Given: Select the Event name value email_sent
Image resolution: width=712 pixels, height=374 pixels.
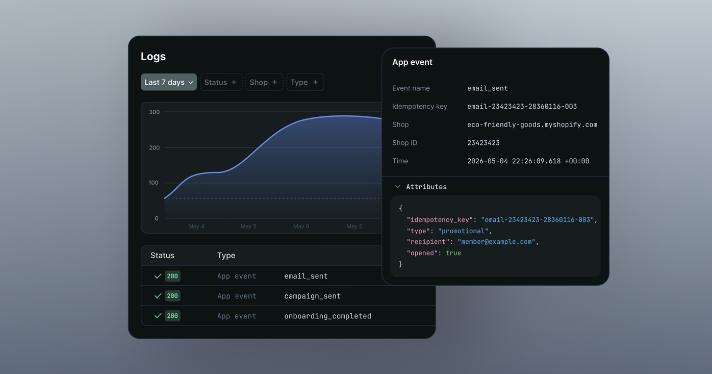Looking at the screenshot, I should (488, 88).
